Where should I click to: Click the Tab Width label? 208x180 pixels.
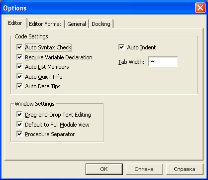point(131,62)
